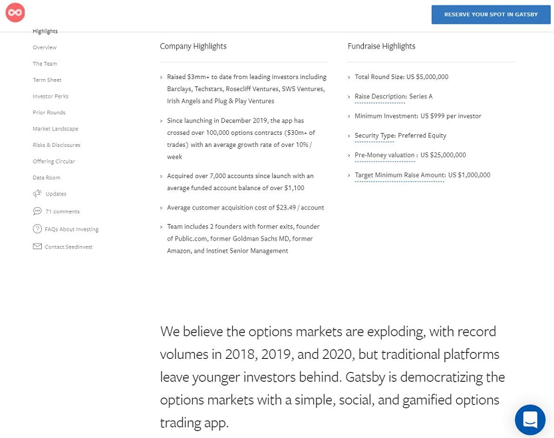Click the Raise Description tooltip term
This screenshot has width=554, height=438.
(380, 96)
